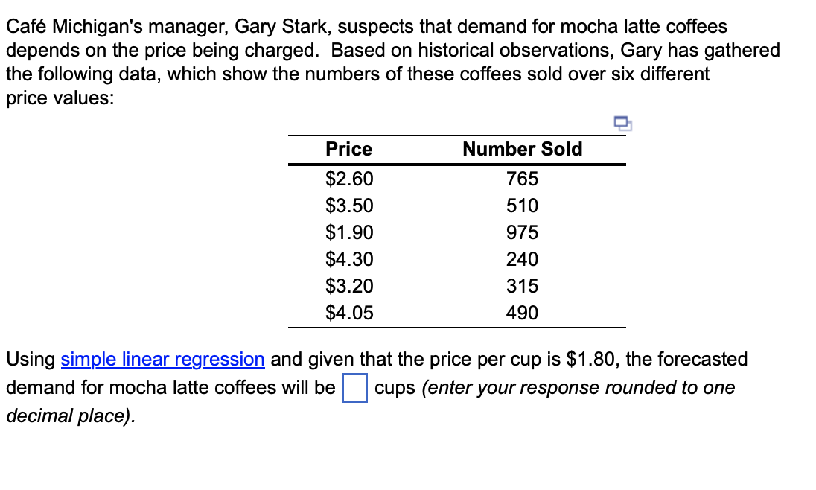Click the overlapping-windows icon at table top-right
Image resolution: width=816 pixels, height=490 pixels.
(x=621, y=124)
